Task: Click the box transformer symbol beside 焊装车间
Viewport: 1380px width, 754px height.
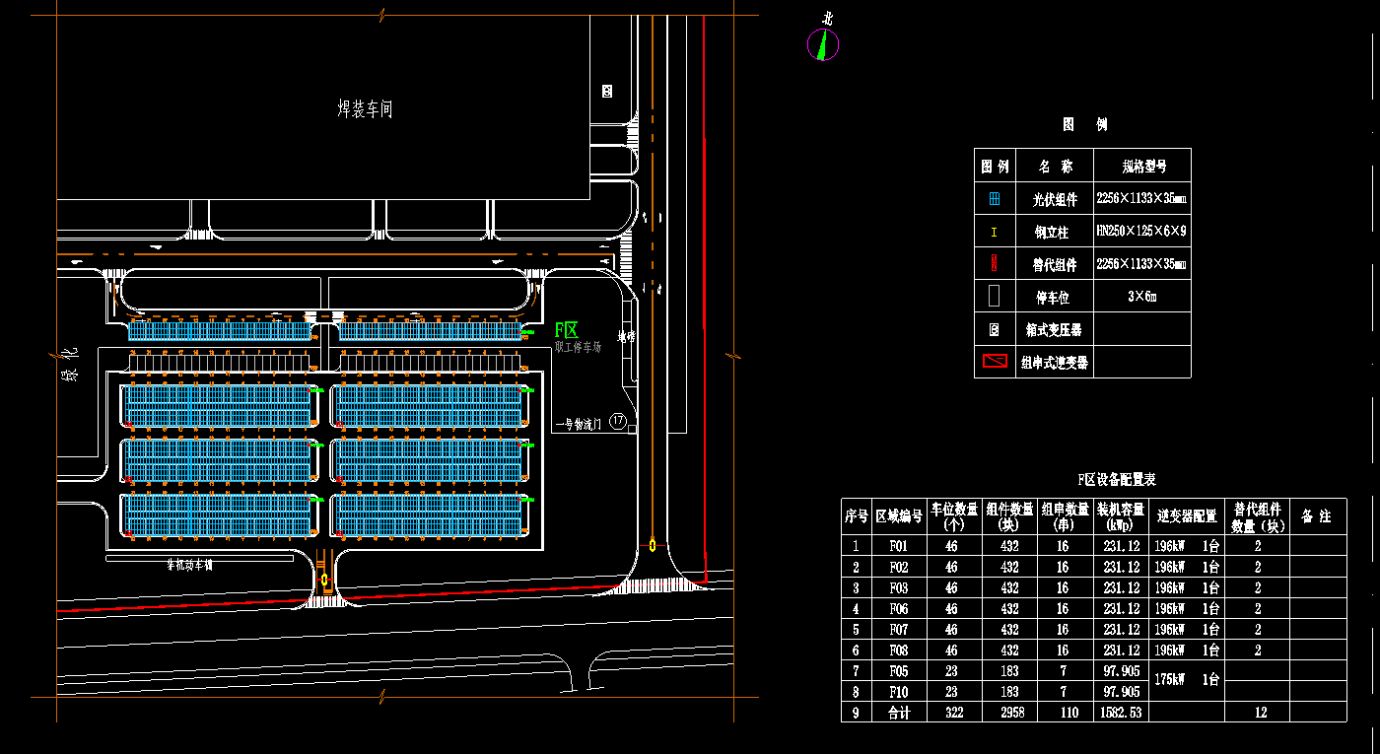Action: [607, 91]
